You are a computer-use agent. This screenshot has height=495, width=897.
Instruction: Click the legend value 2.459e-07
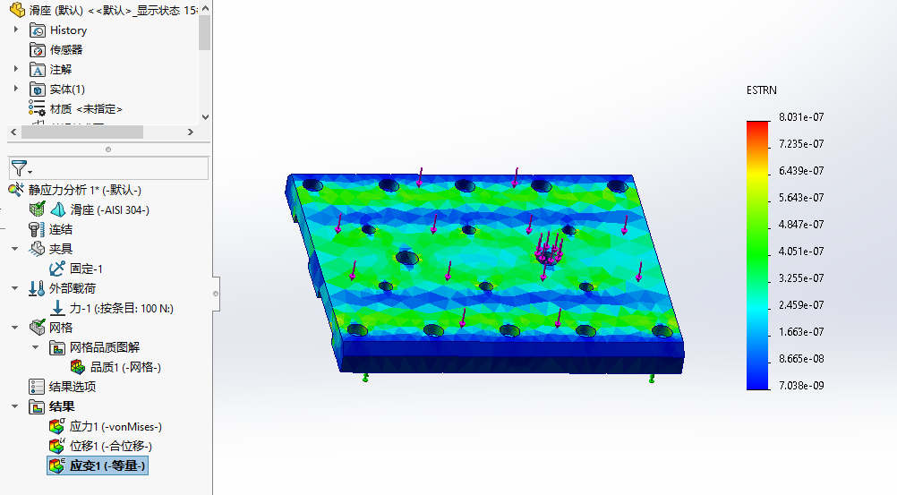[x=801, y=305]
